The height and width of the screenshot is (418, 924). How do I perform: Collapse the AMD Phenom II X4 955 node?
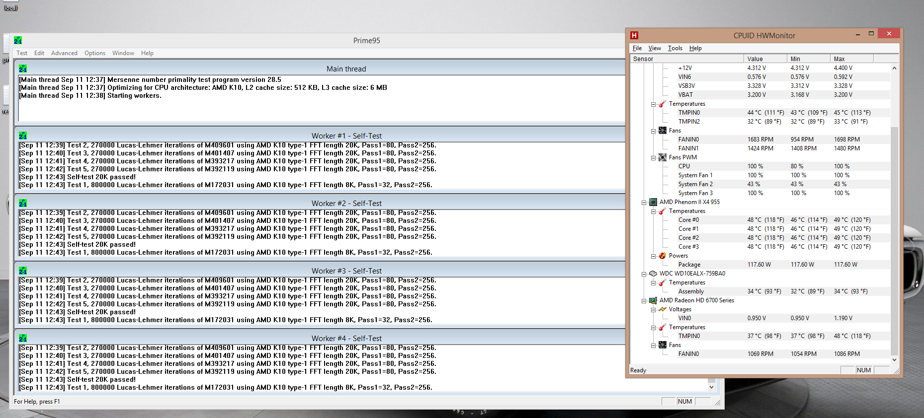tap(644, 203)
